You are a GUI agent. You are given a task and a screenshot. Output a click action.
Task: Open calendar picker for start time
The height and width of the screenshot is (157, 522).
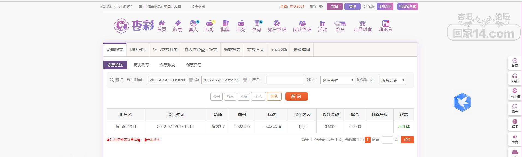point(191,80)
